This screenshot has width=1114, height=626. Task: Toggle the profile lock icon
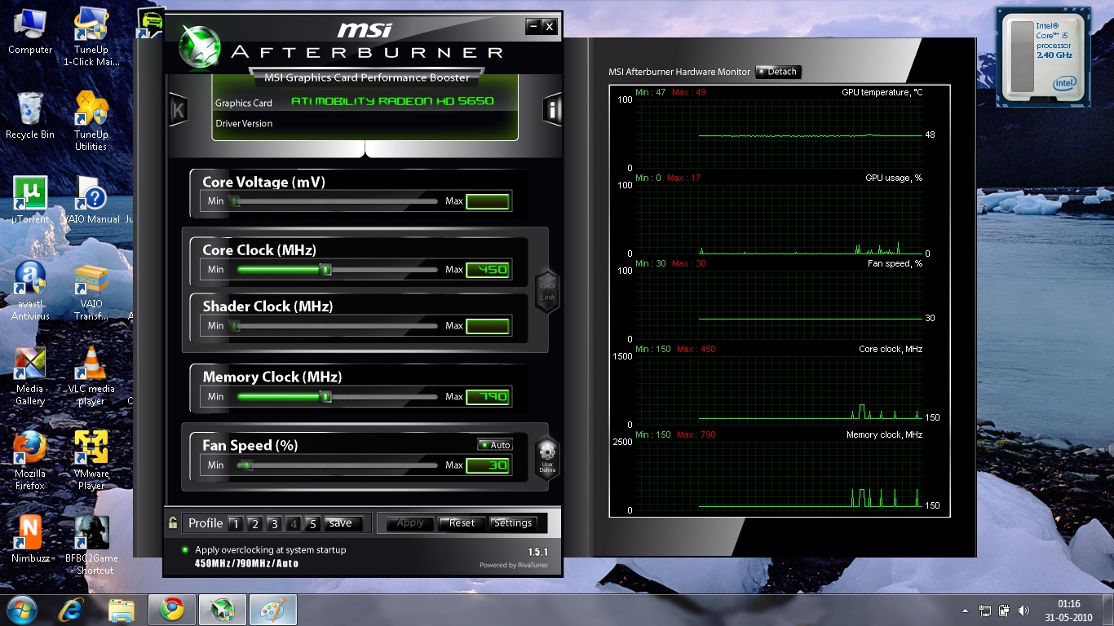tap(173, 523)
